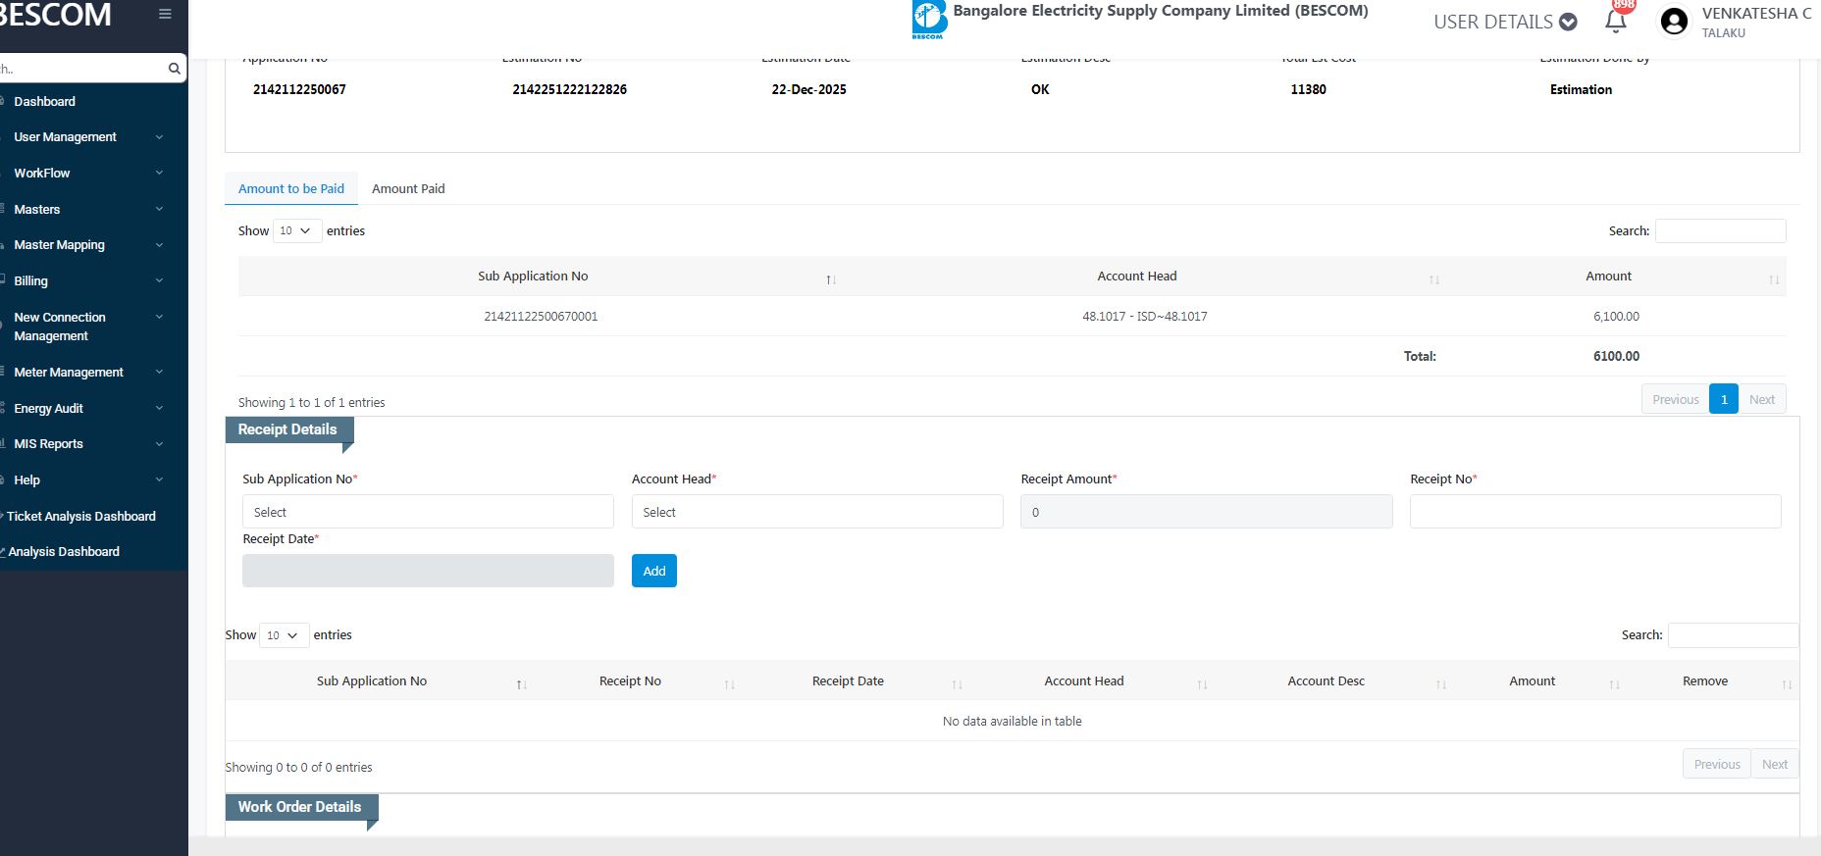Open the Sub Application No select dropdown

pos(428,512)
